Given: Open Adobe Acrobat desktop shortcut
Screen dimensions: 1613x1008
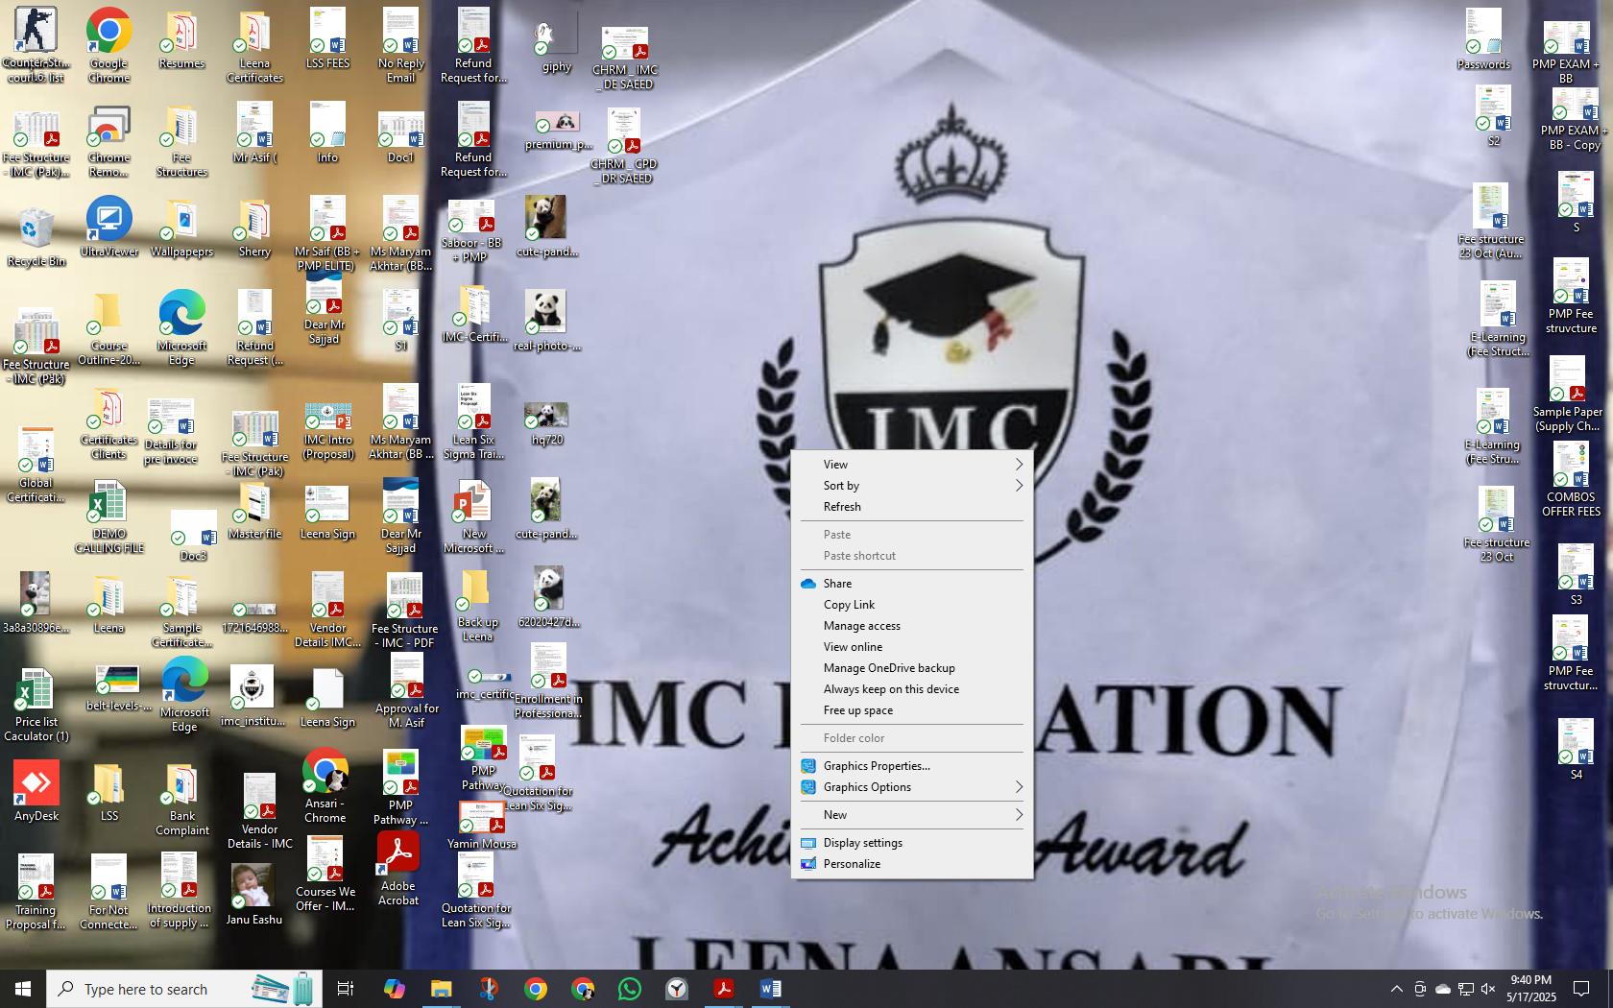Looking at the screenshot, I should [x=398, y=869].
